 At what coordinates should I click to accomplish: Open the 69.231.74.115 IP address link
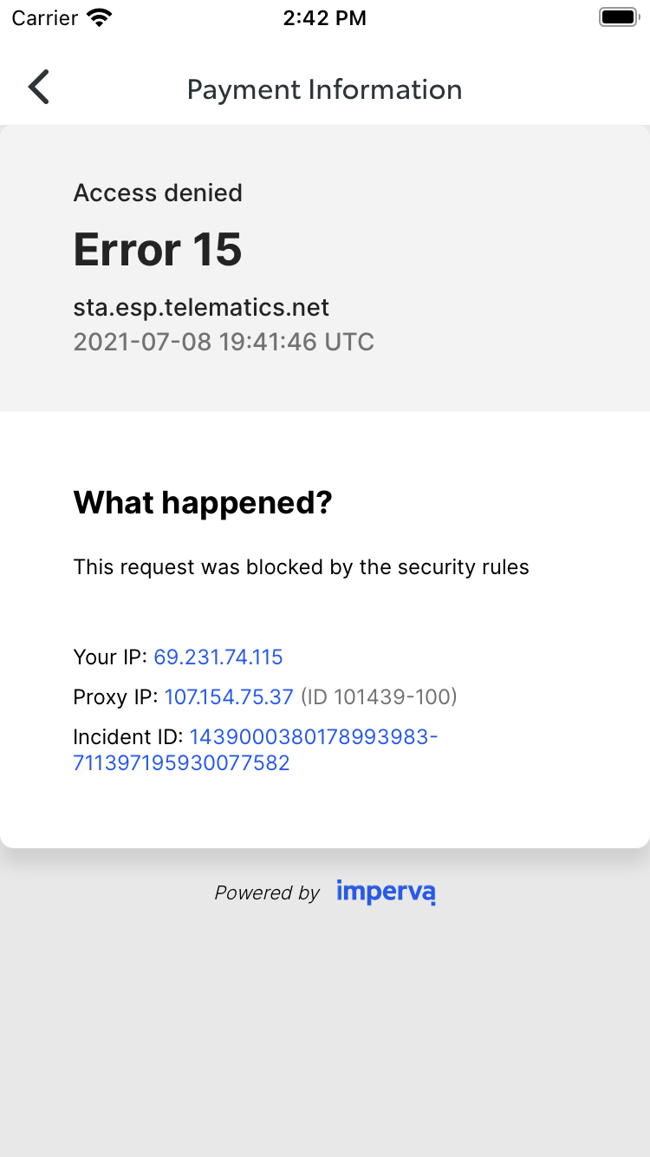coord(218,657)
